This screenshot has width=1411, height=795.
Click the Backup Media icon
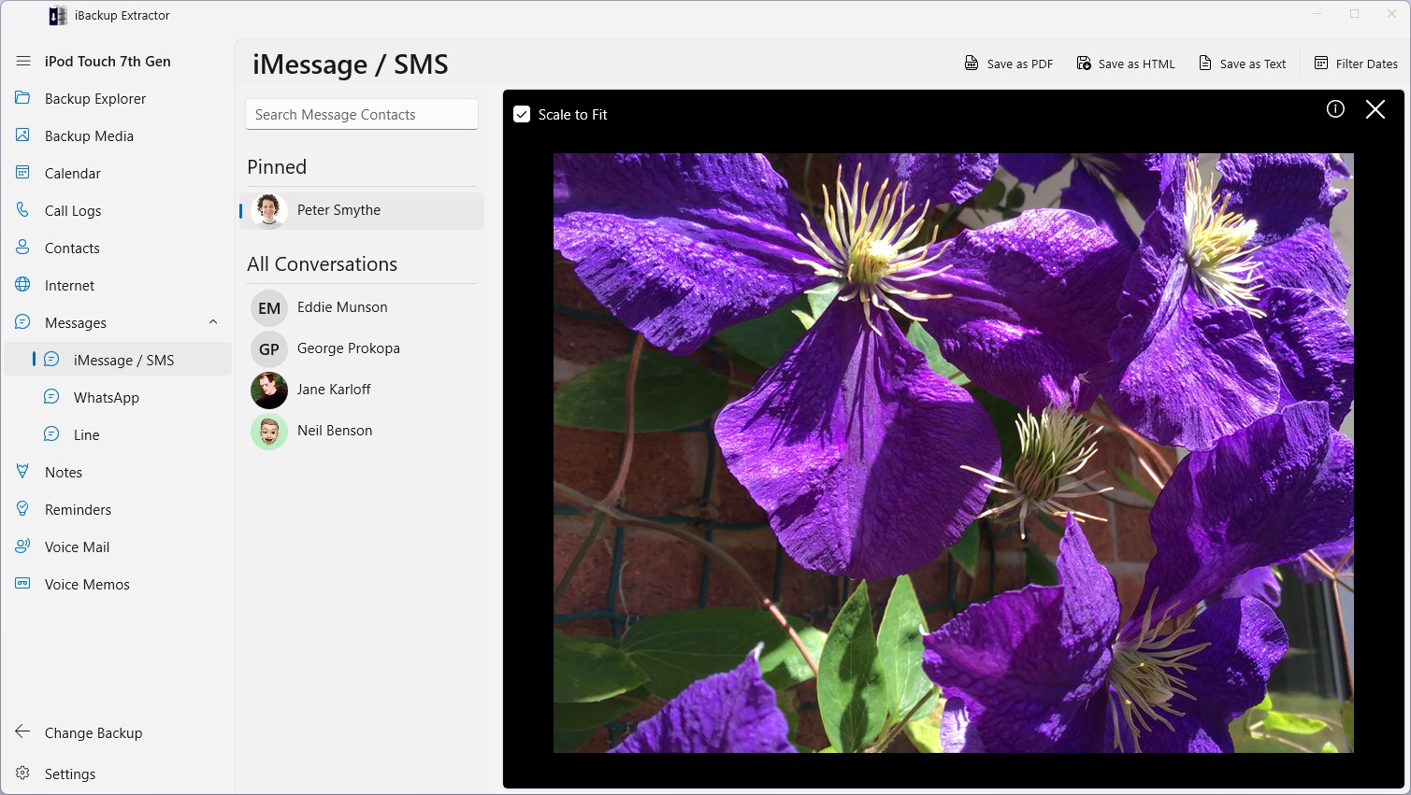(23, 135)
